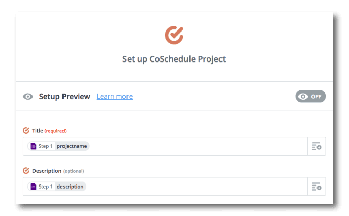Click the Description (optional) label
This screenshot has height=216, width=349.
pyautogui.click(x=58, y=171)
